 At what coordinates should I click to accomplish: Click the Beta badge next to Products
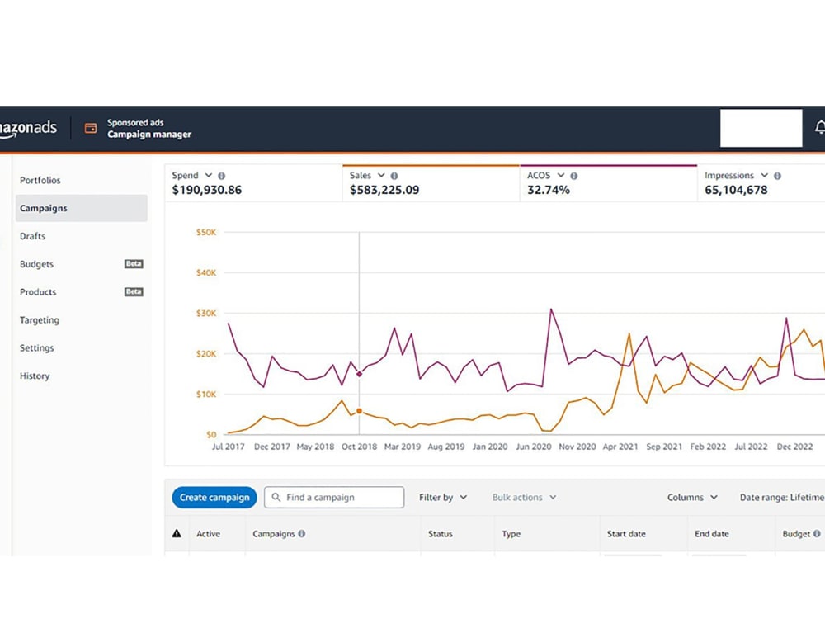[134, 291]
